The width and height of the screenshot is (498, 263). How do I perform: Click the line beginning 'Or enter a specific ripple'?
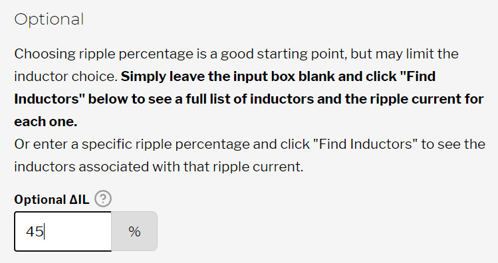tap(249, 144)
